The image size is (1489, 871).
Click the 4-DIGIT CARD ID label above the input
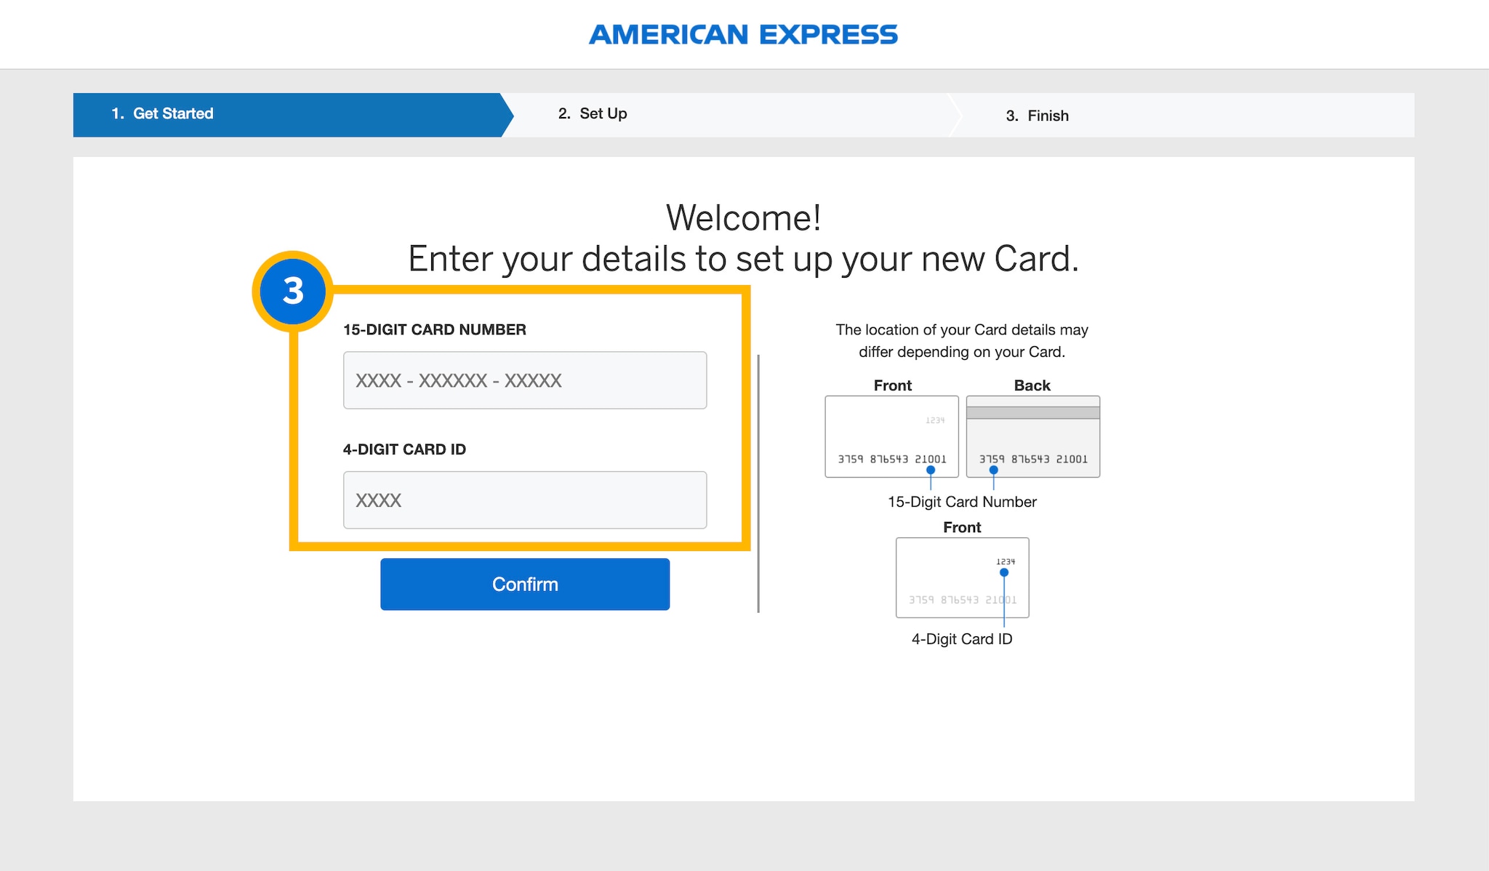(404, 449)
